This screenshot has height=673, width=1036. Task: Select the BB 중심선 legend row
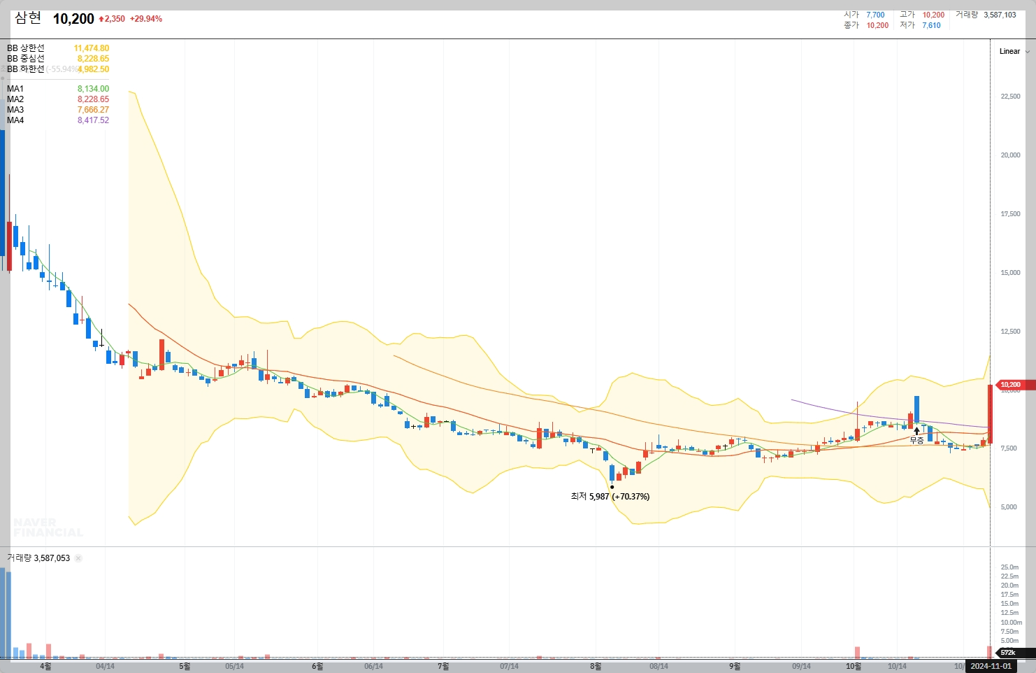pos(58,59)
